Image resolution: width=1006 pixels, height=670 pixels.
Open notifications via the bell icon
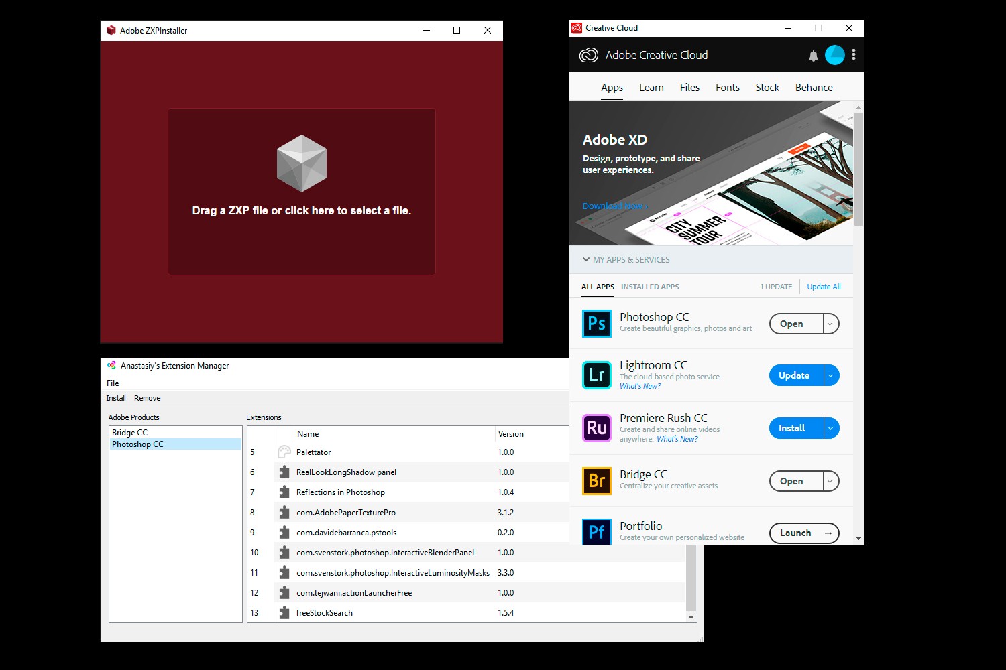tap(813, 55)
